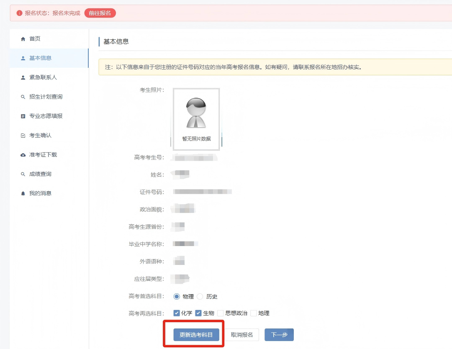Click the 考生照片 placeholder thumbnail
Screen dimensions: 452x349
[196, 119]
